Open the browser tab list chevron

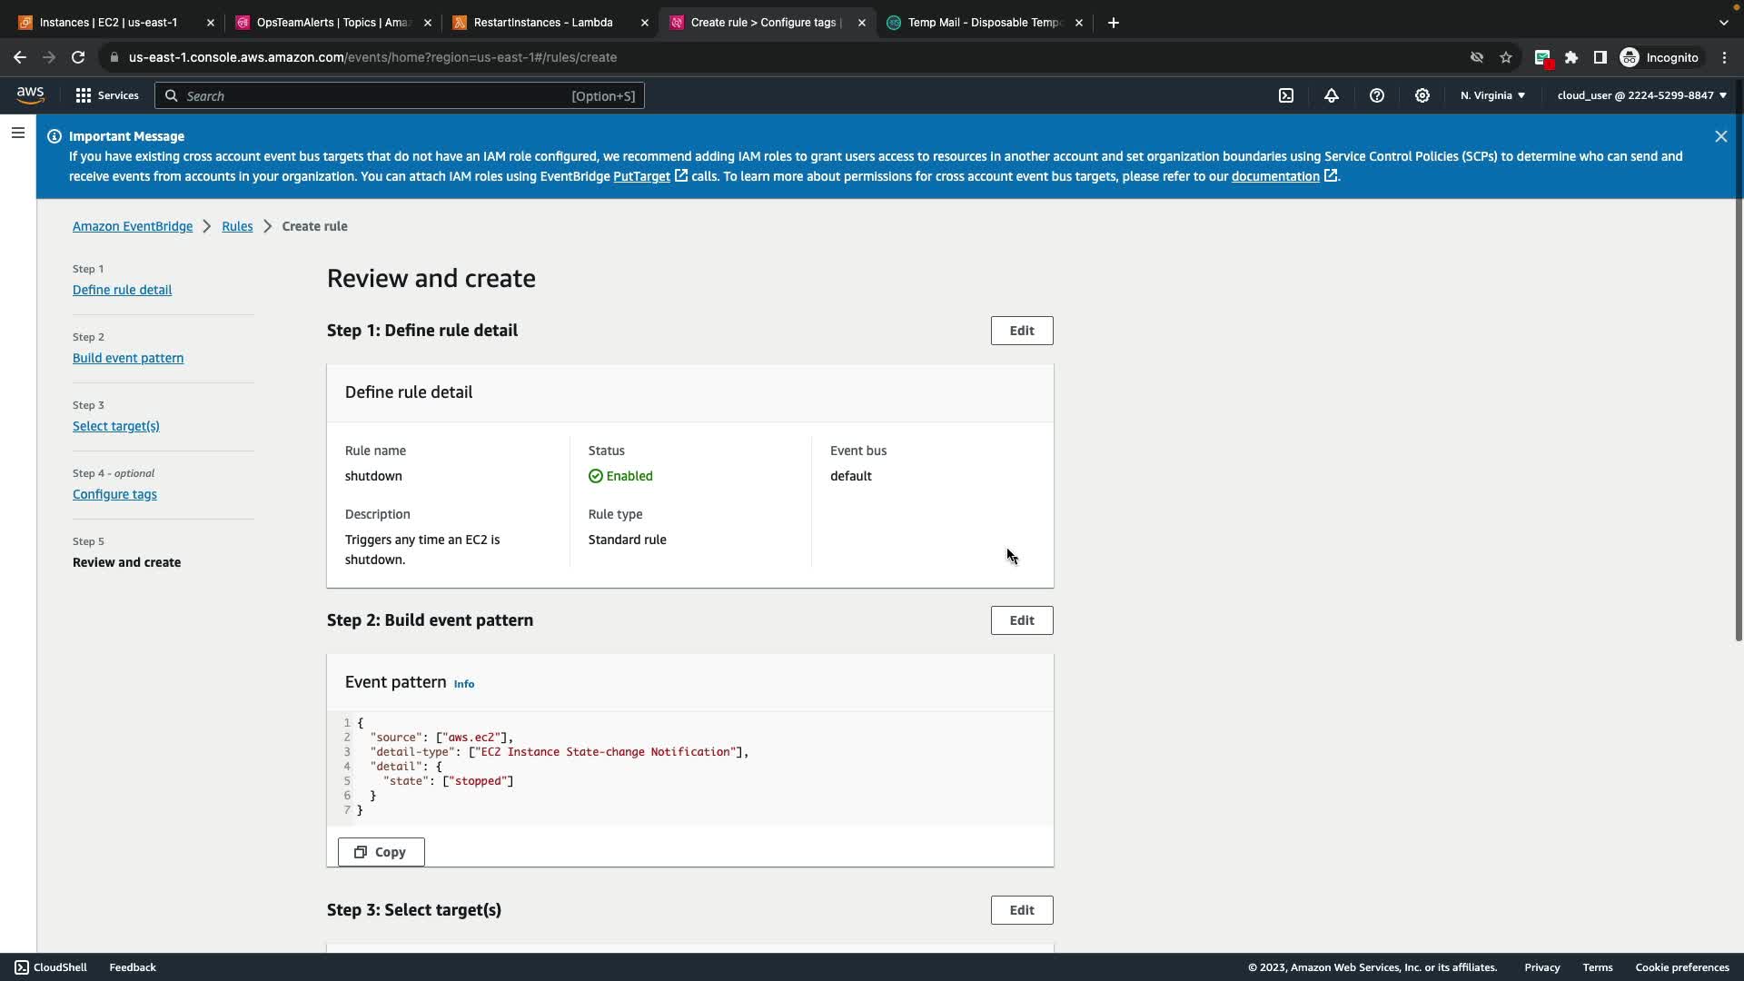(1723, 23)
